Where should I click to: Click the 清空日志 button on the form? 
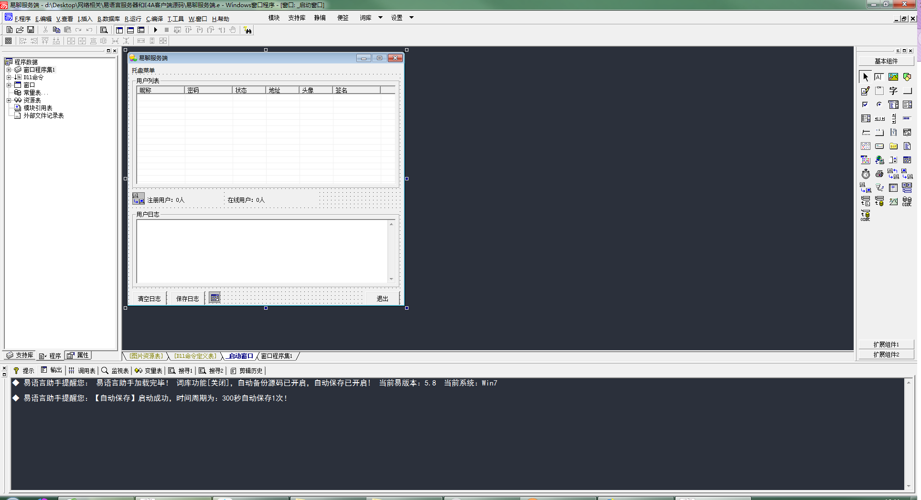pos(149,299)
